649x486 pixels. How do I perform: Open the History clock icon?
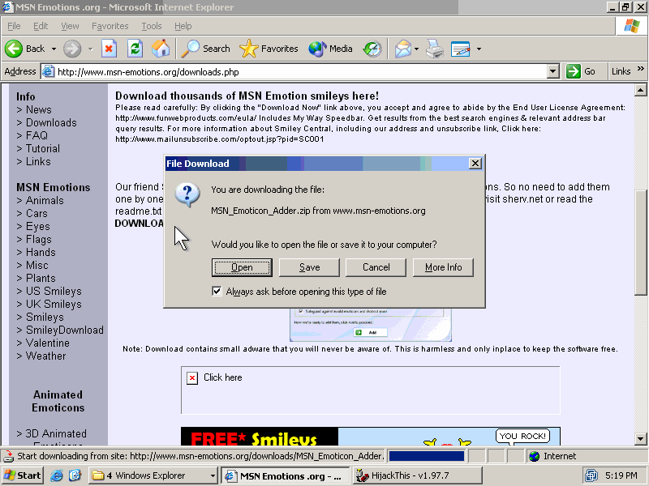tap(372, 49)
